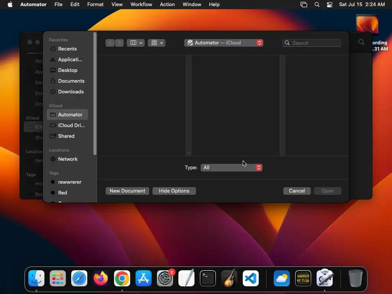Image resolution: width=392 pixels, height=294 pixels.
Task: Click the New Document button
Action: (127, 191)
